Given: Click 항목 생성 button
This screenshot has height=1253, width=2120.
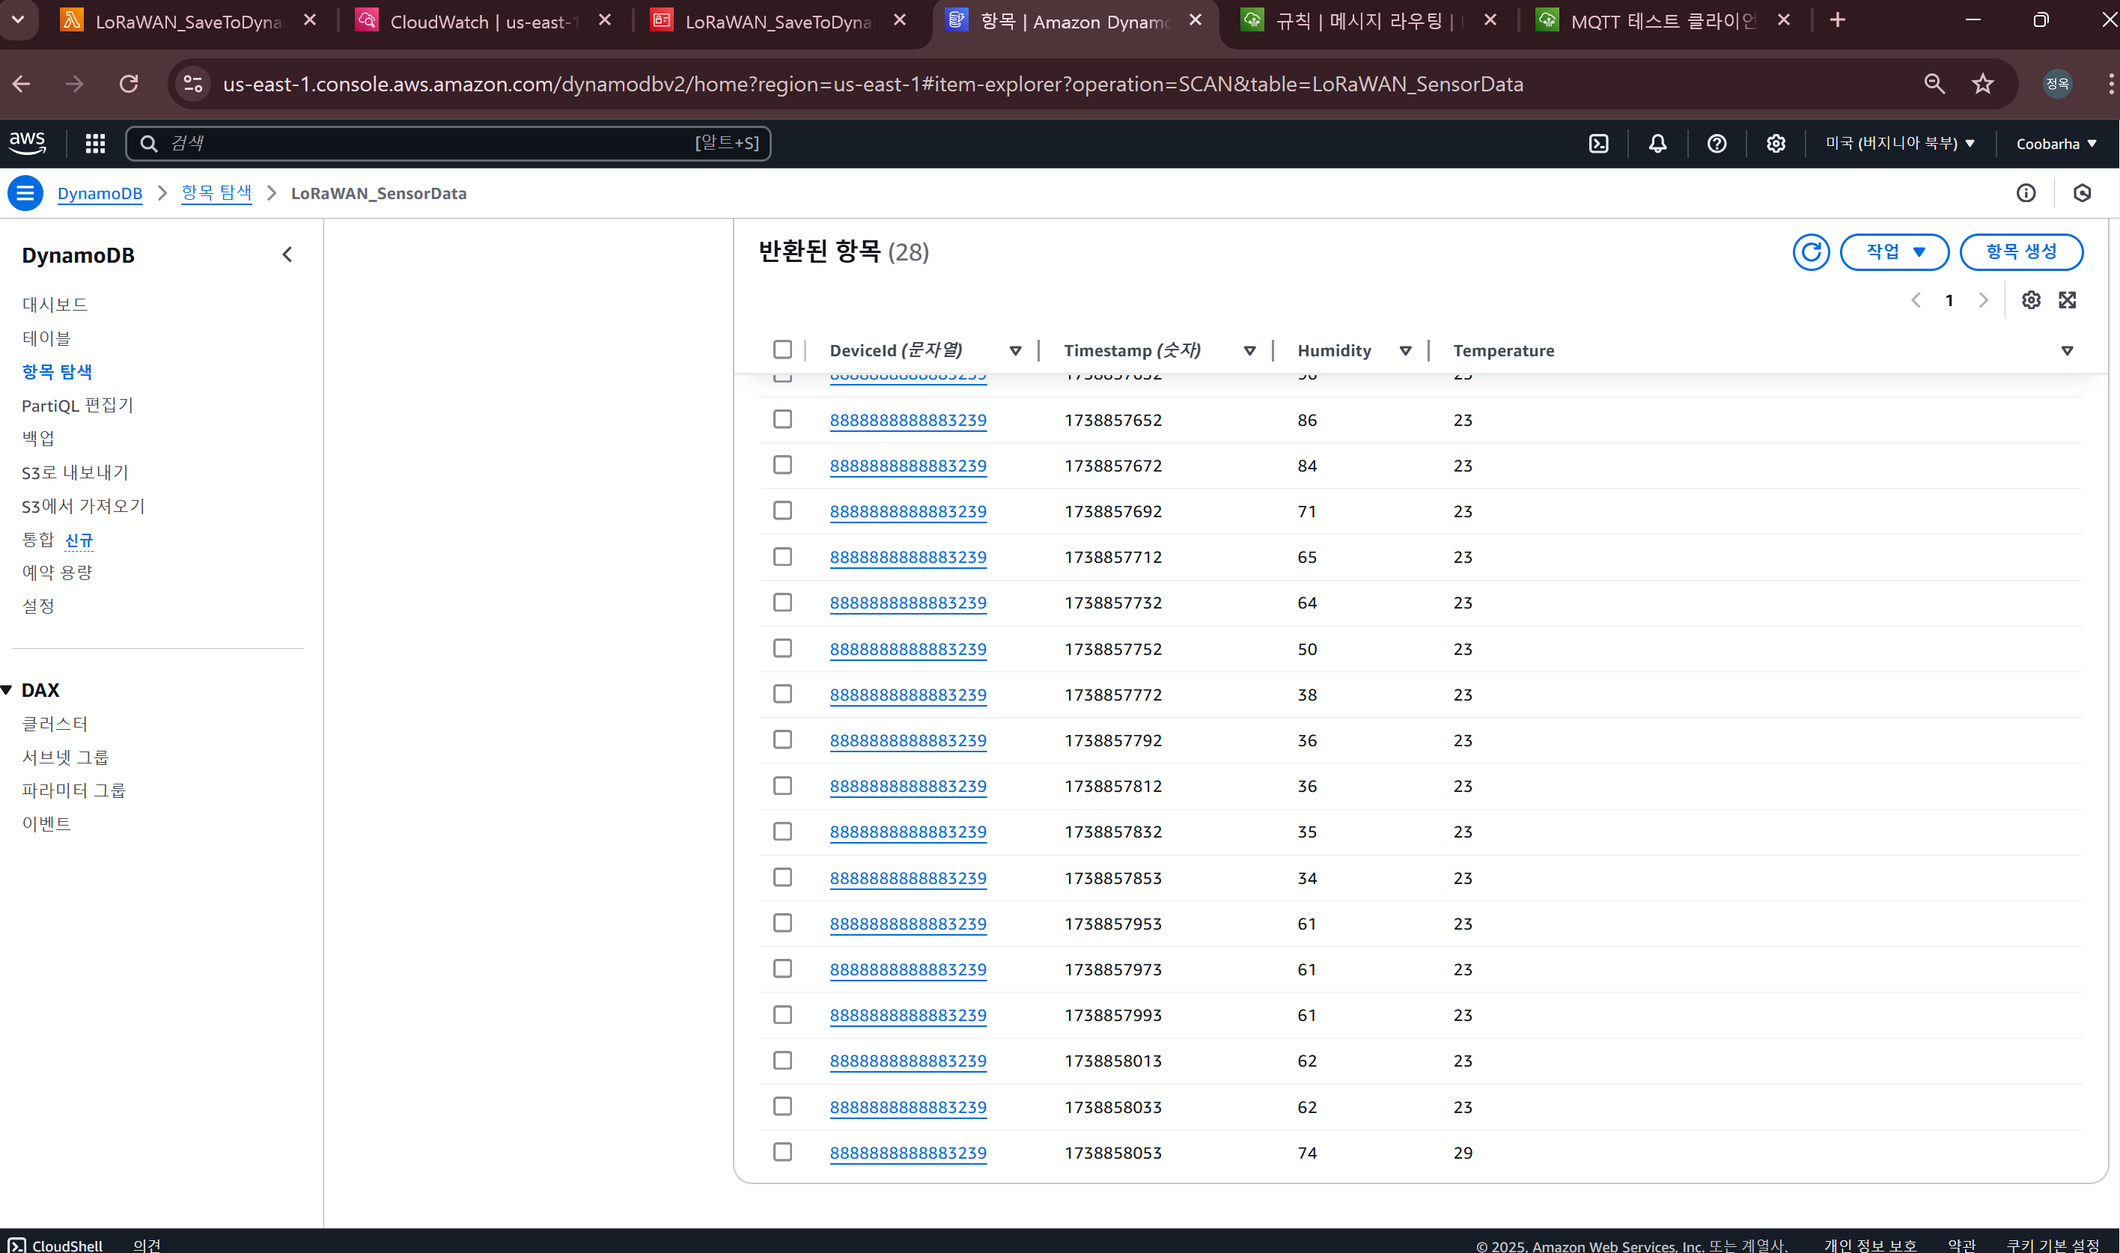Looking at the screenshot, I should tap(2021, 251).
